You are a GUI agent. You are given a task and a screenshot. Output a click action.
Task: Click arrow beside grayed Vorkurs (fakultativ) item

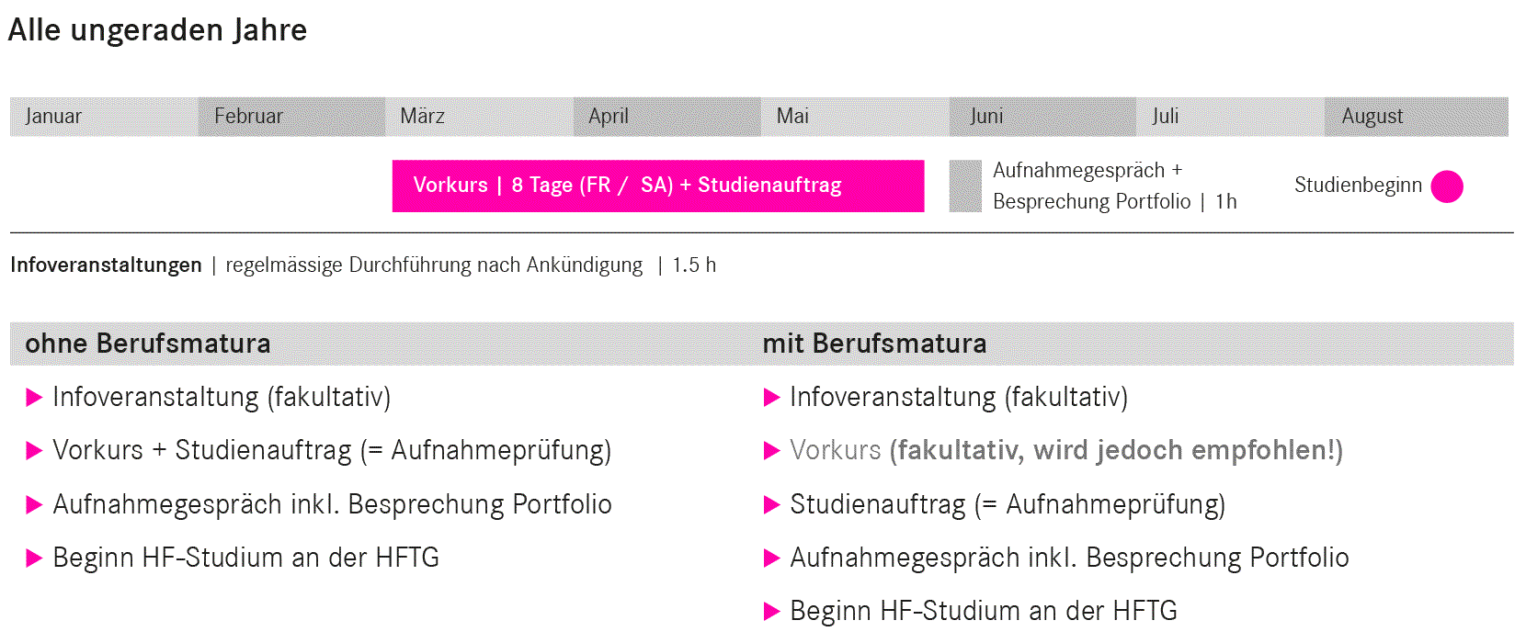(771, 451)
